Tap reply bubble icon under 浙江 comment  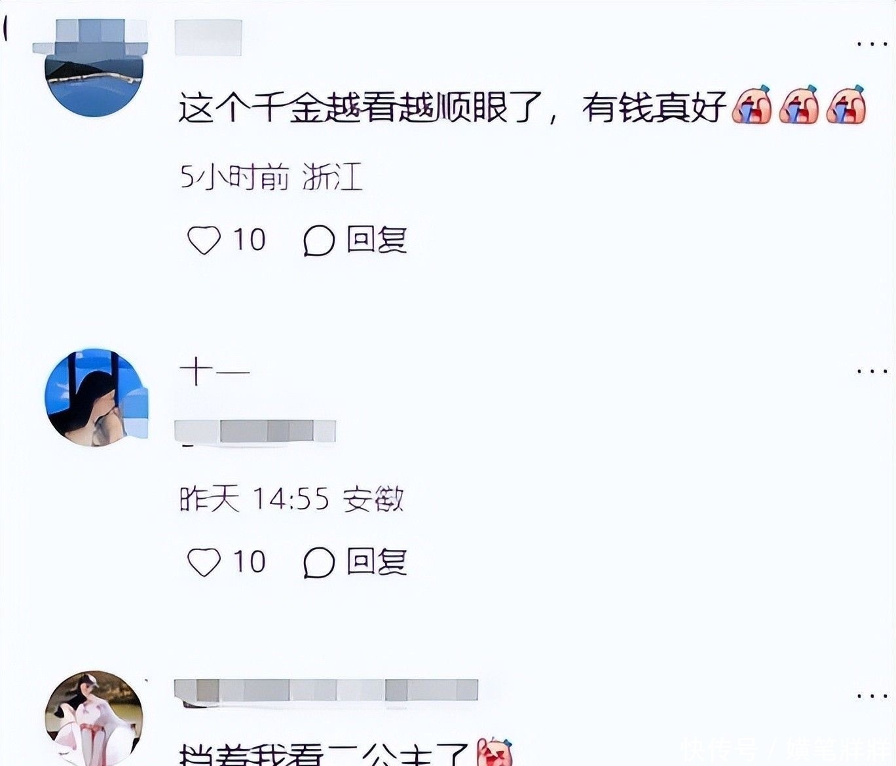(319, 240)
